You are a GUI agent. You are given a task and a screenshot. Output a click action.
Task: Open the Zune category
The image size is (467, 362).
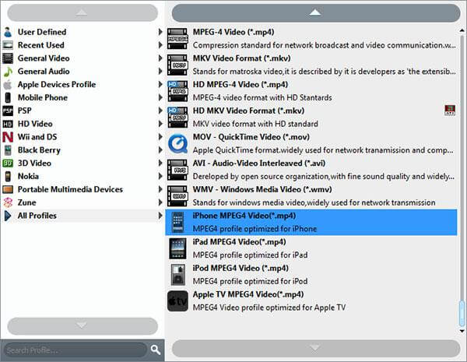pyautogui.click(x=83, y=202)
